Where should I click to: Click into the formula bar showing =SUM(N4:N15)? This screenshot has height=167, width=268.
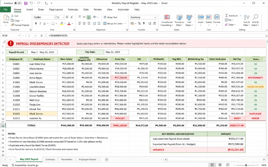[155, 36]
